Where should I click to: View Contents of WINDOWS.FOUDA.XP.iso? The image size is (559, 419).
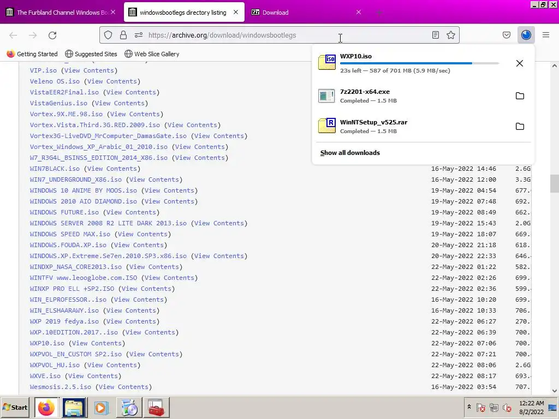point(139,245)
